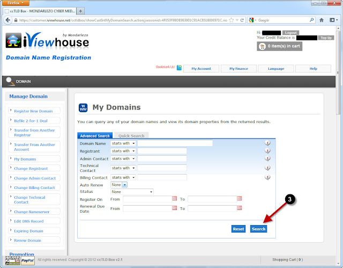This screenshot has width=343, height=268.
Task: Open Change Nameserver sidebar link
Action: coord(32,212)
